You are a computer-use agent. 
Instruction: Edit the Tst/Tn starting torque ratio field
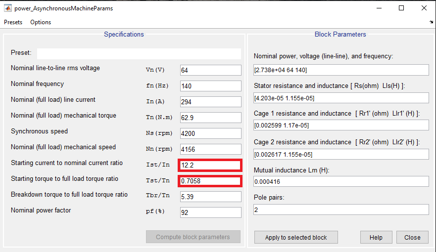210,181
